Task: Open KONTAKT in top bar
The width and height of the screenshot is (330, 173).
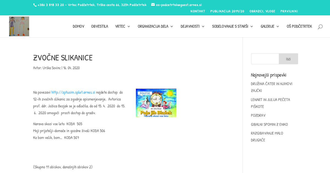Action: [198, 11]
